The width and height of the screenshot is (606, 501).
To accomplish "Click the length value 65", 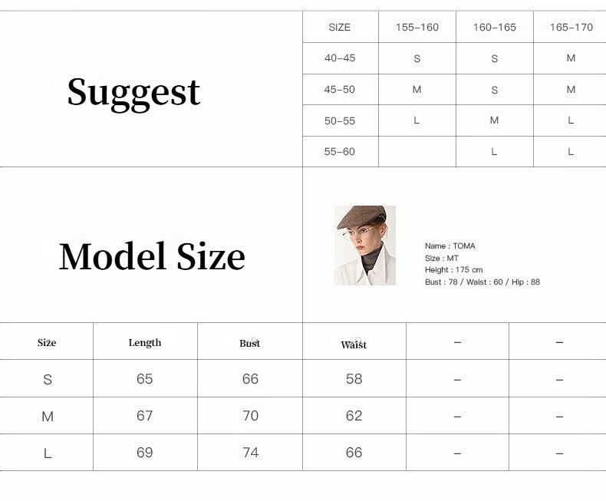I will coord(145,379).
